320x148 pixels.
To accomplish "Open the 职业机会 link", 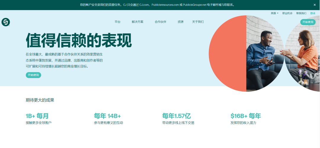I will pos(287,13).
